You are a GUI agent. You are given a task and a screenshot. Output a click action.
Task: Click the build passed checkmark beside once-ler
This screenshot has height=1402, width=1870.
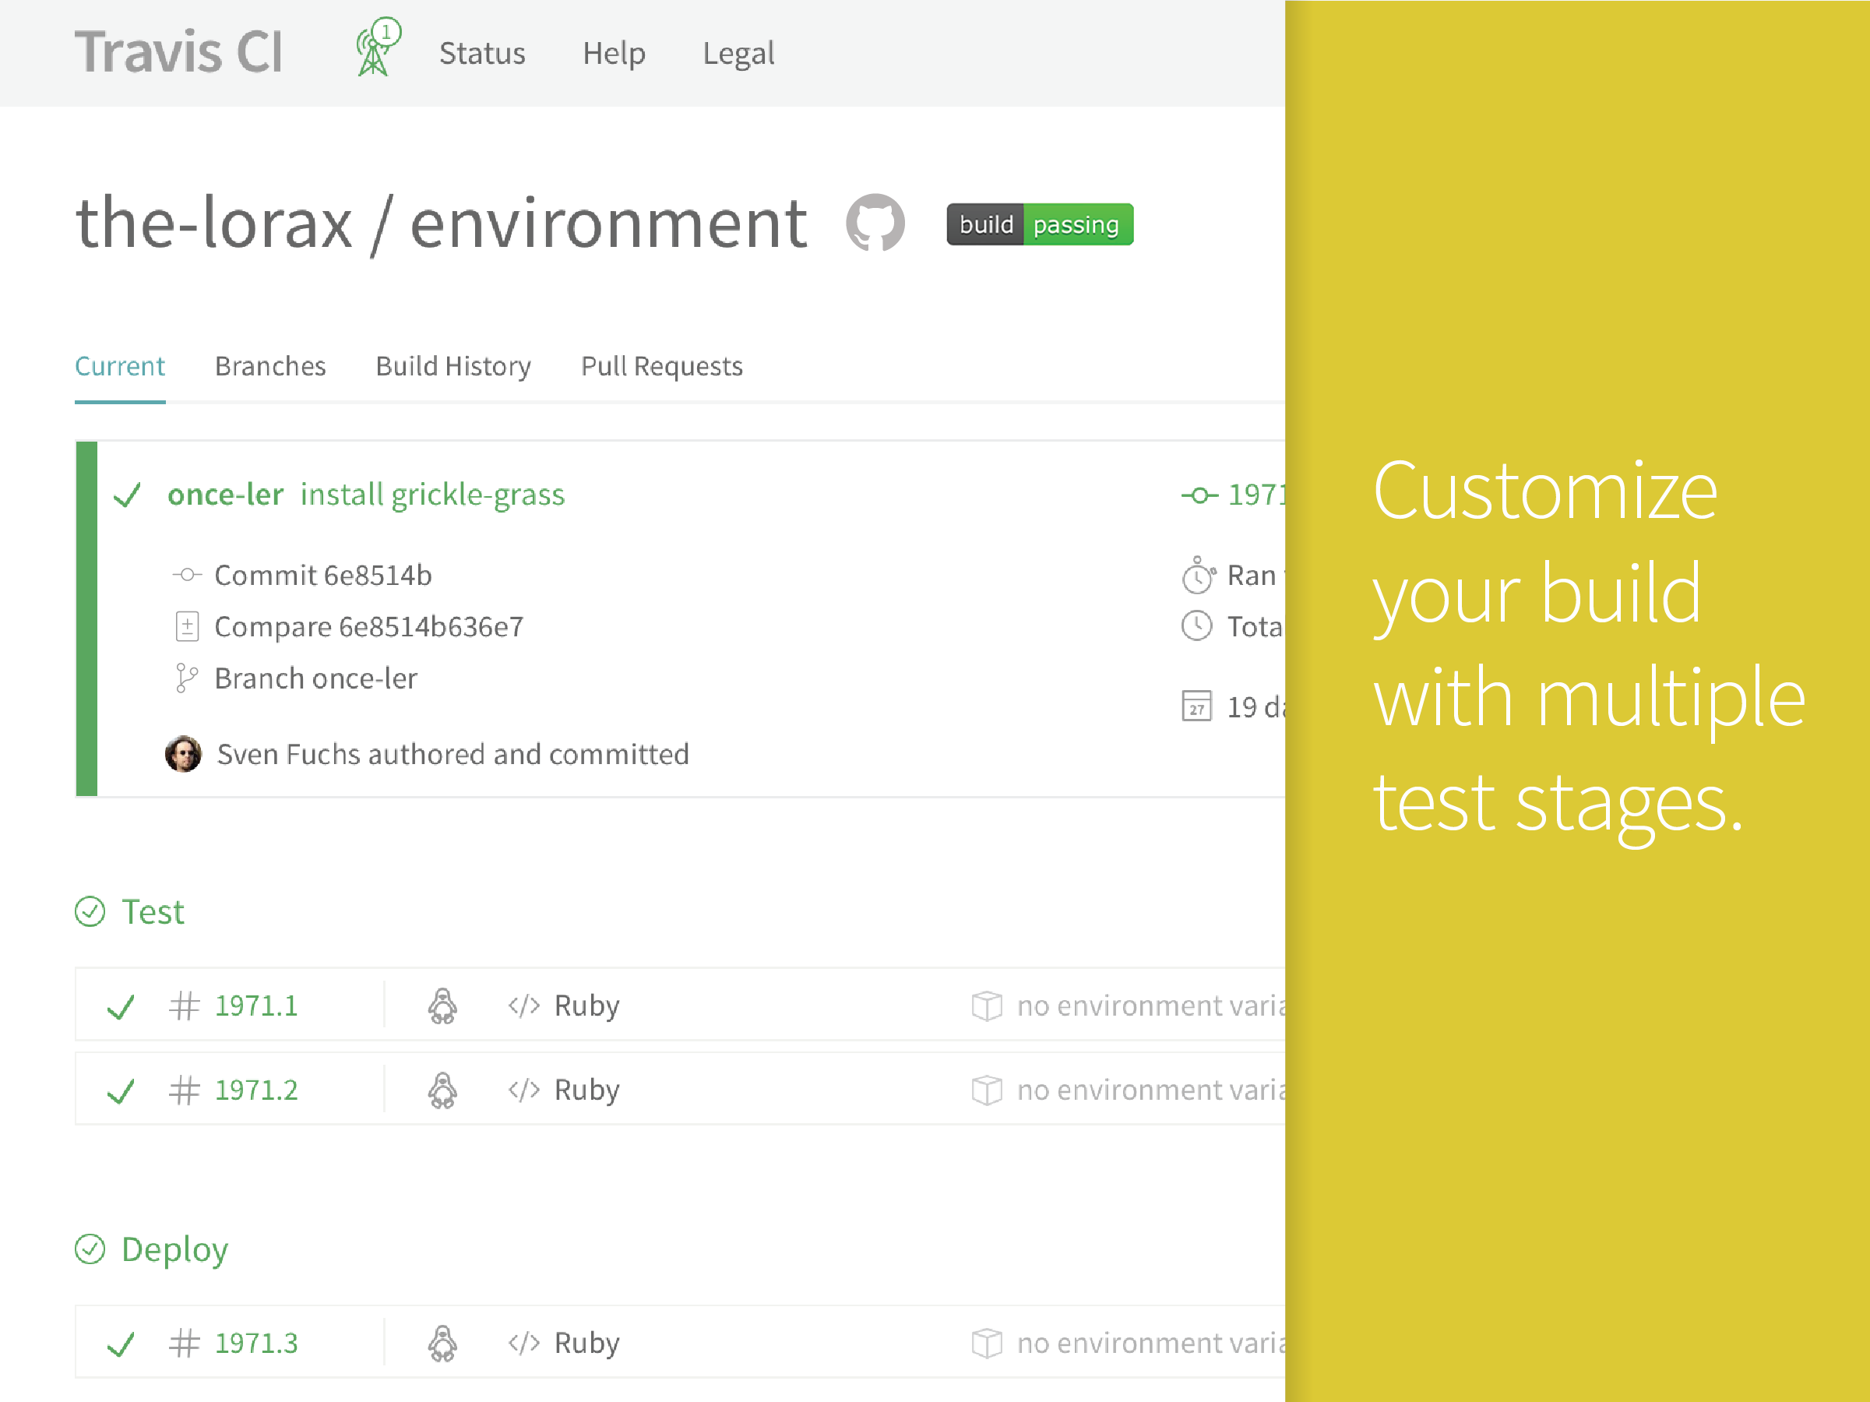tap(128, 495)
